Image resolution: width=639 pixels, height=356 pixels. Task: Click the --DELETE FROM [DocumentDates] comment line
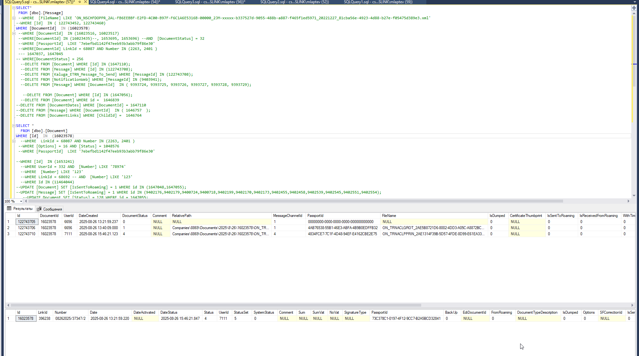(x=81, y=105)
